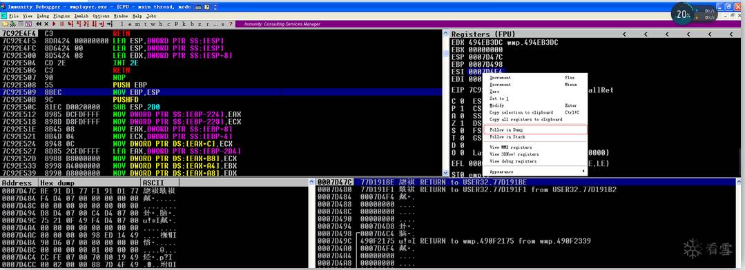Select ESP register value 0007D47C

point(485,57)
